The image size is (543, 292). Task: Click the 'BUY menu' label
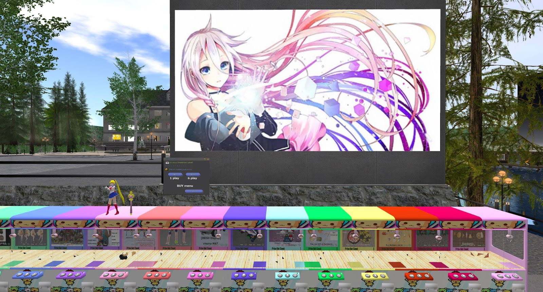(x=185, y=186)
